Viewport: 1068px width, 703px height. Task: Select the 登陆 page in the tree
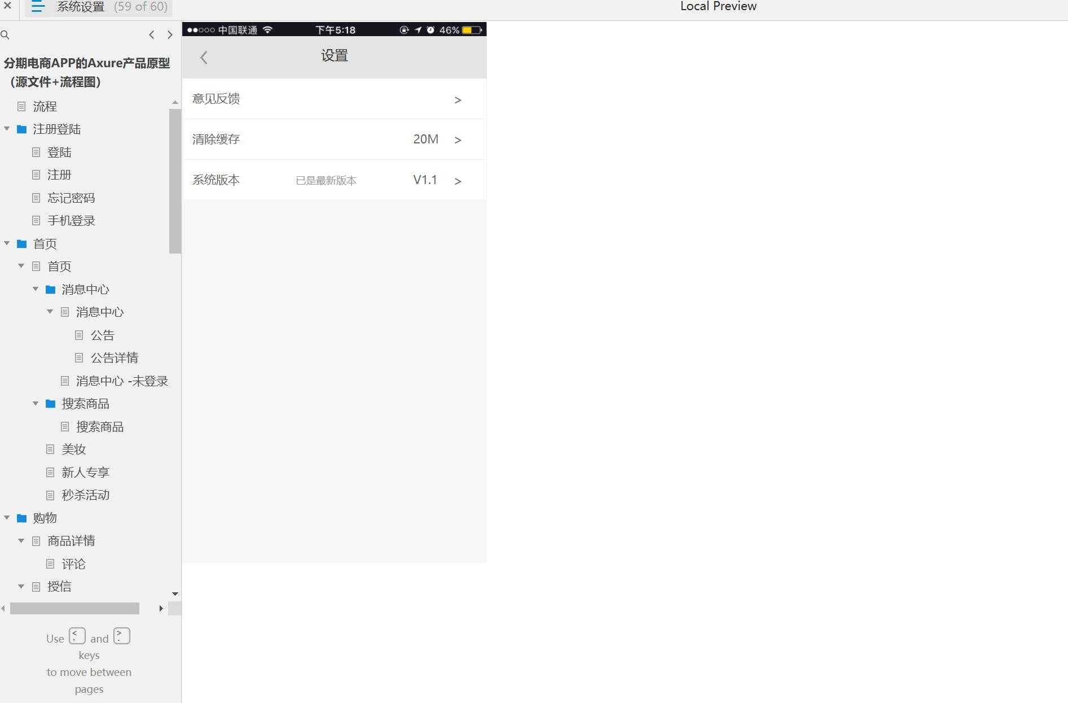point(60,152)
